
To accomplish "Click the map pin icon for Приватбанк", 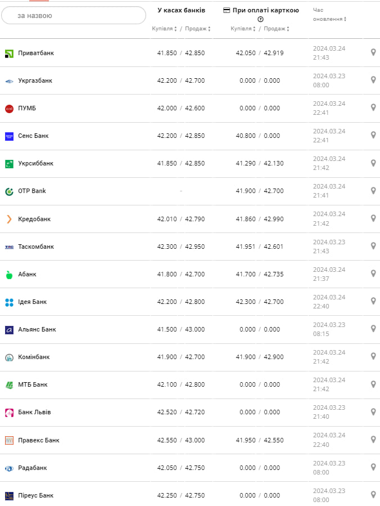I will 373,52.
